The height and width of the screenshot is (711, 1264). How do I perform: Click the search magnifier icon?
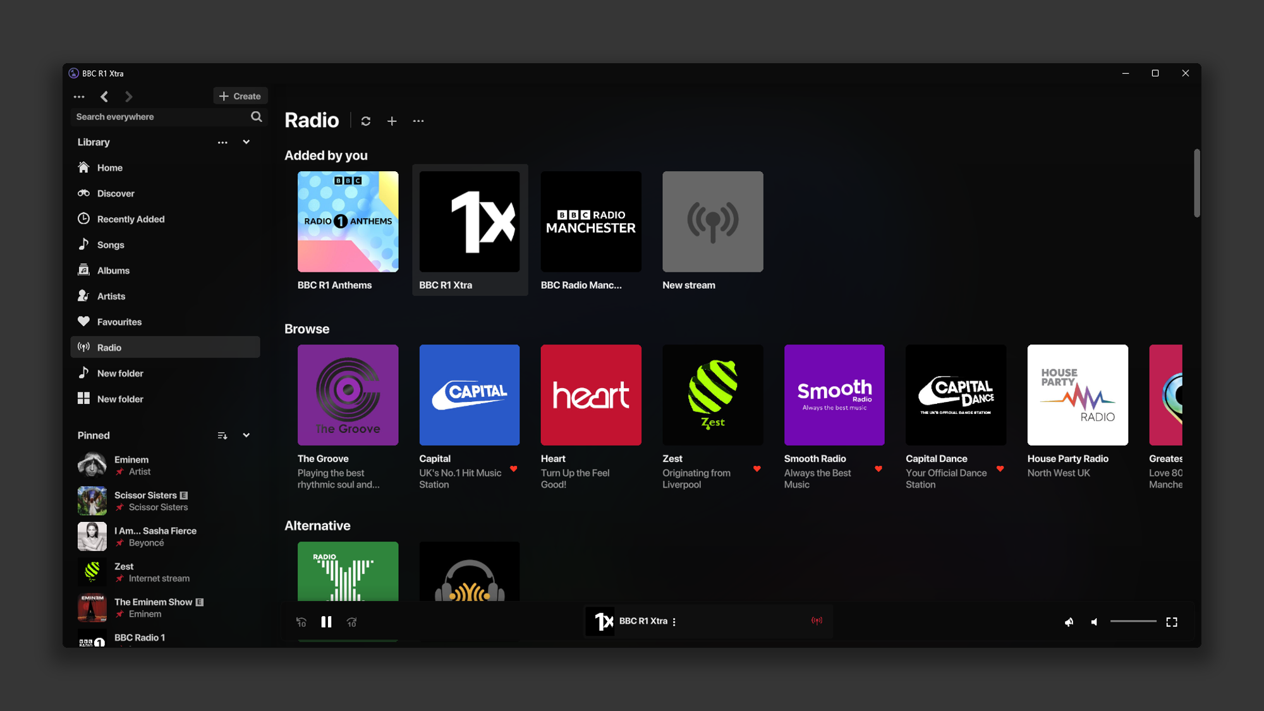click(256, 117)
